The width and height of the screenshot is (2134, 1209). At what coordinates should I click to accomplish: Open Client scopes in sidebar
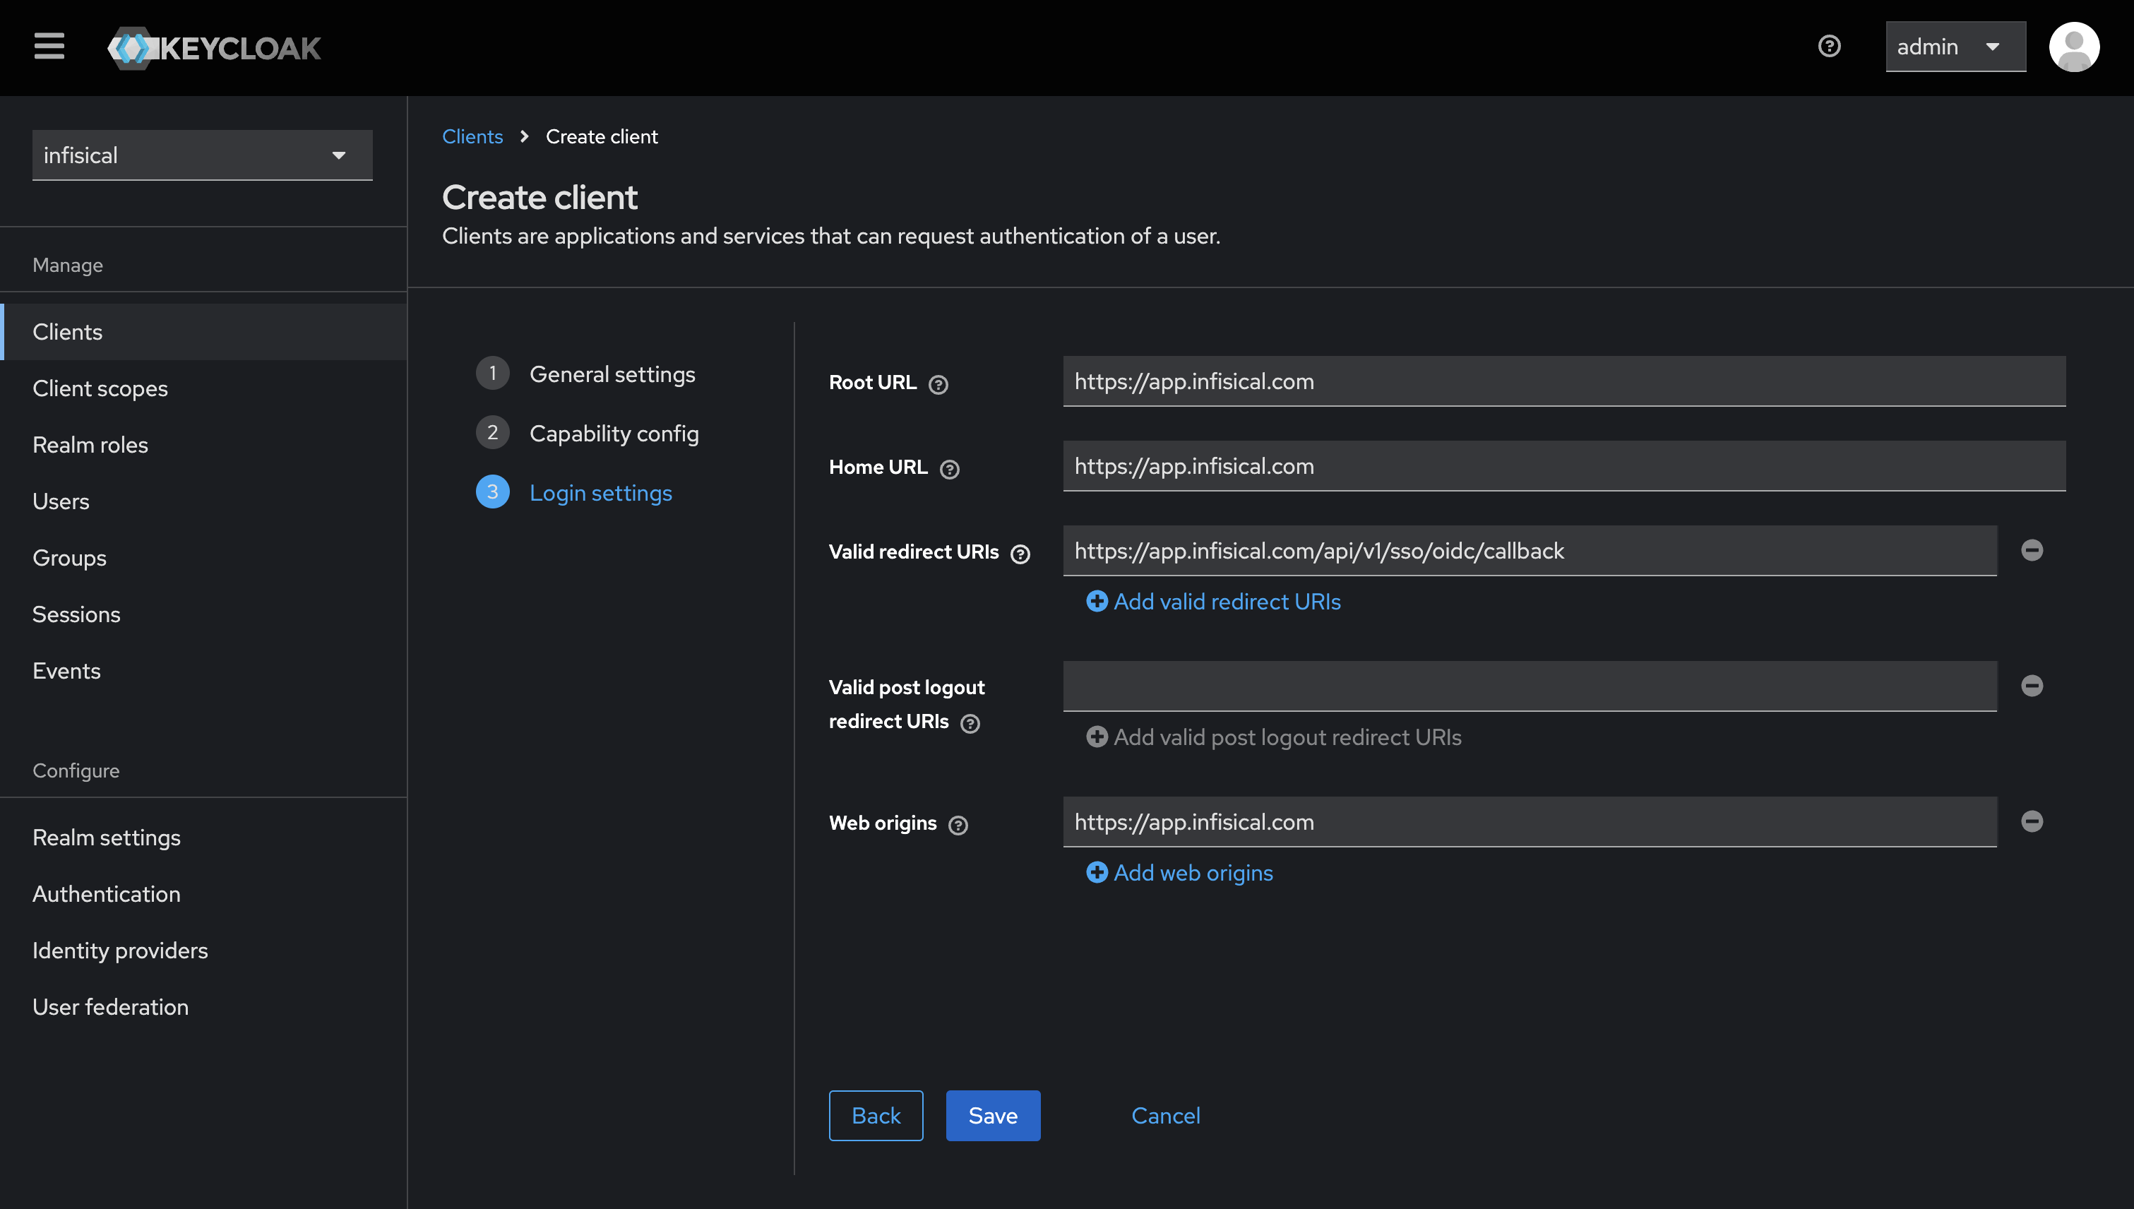pos(203,388)
